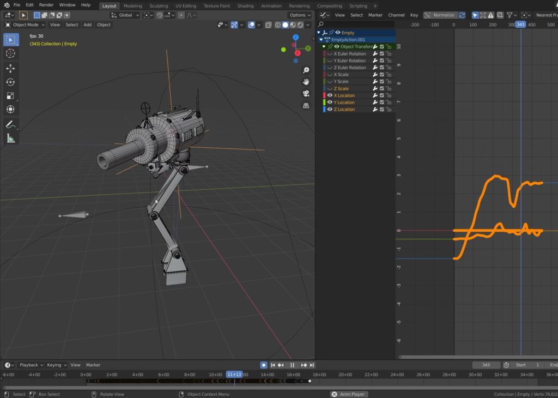Click the lock icon for X Euler Rotation
Viewport: 558px width, 398px height.
click(389, 54)
